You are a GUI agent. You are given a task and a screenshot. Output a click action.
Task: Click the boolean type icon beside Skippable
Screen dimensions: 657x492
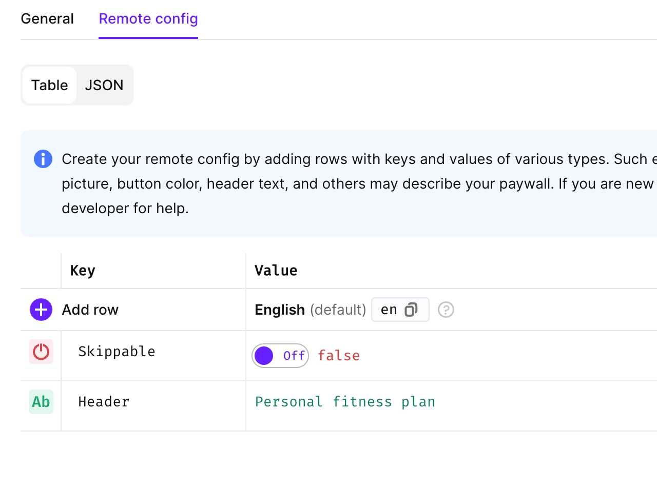pos(41,352)
